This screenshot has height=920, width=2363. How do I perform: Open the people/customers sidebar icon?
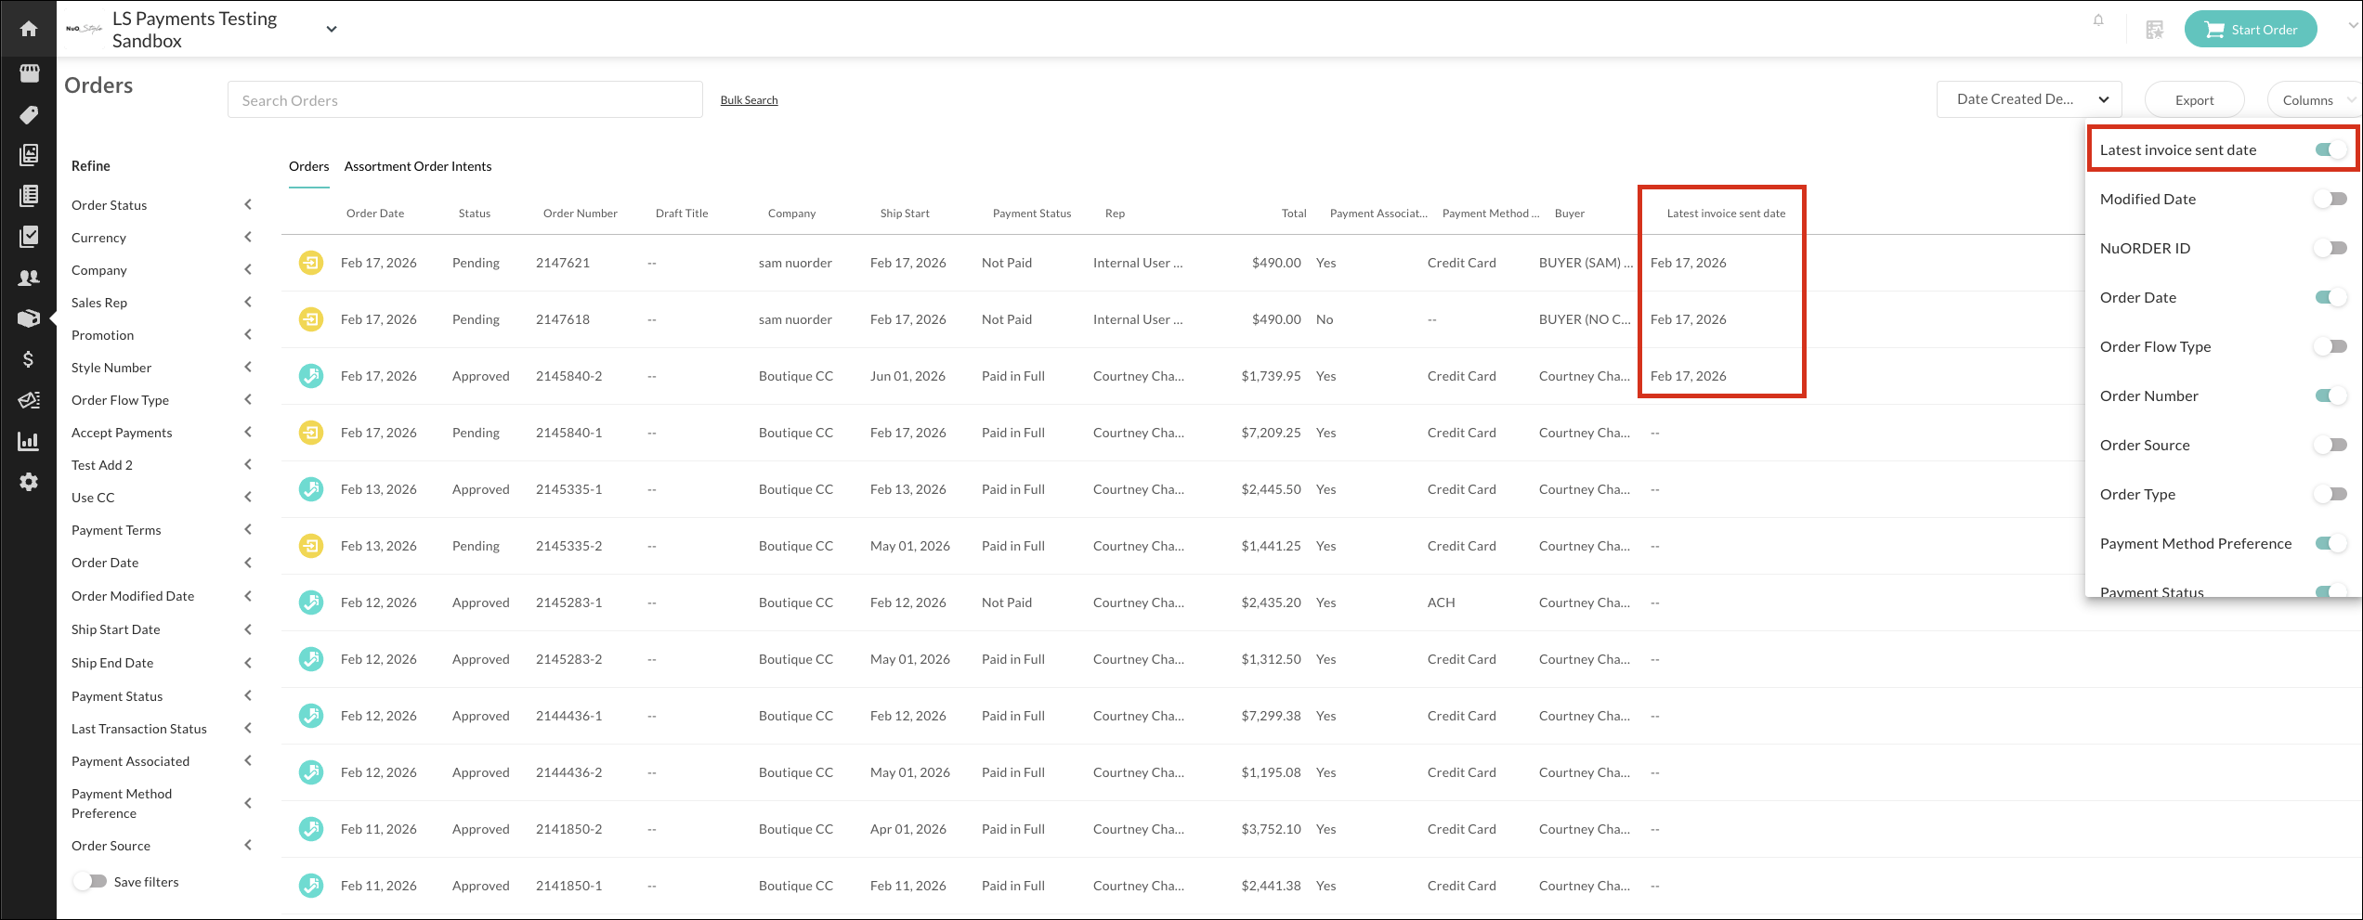point(29,278)
